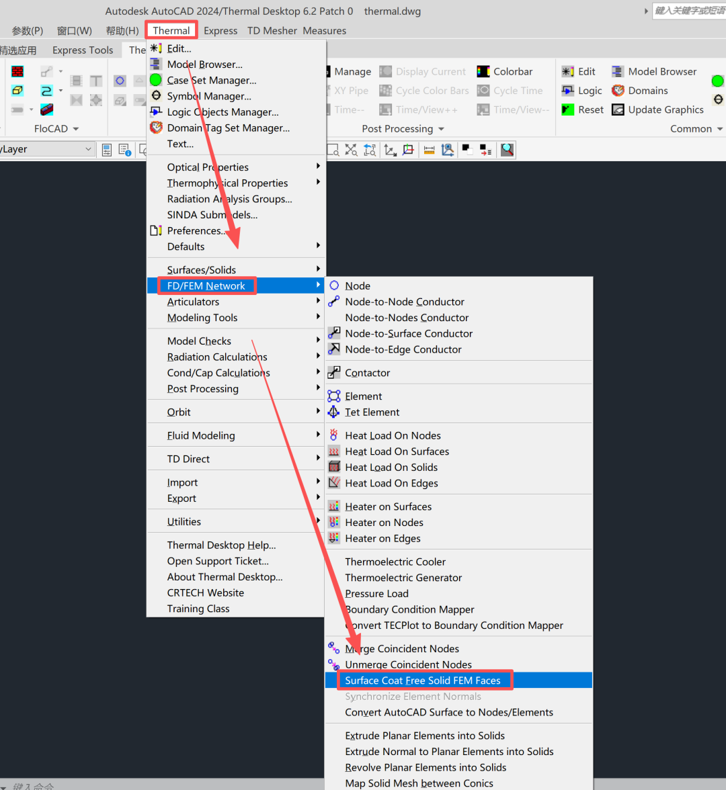Select Node-to-Surface Conductor
This screenshot has height=790, width=726.
click(409, 333)
